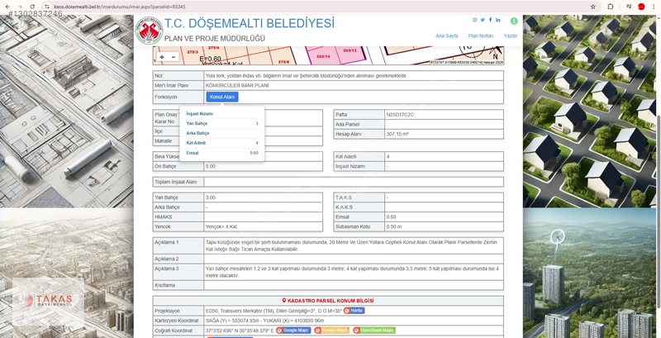
Task: Click the İnşaat Nizamı popup heading
Action: point(200,114)
